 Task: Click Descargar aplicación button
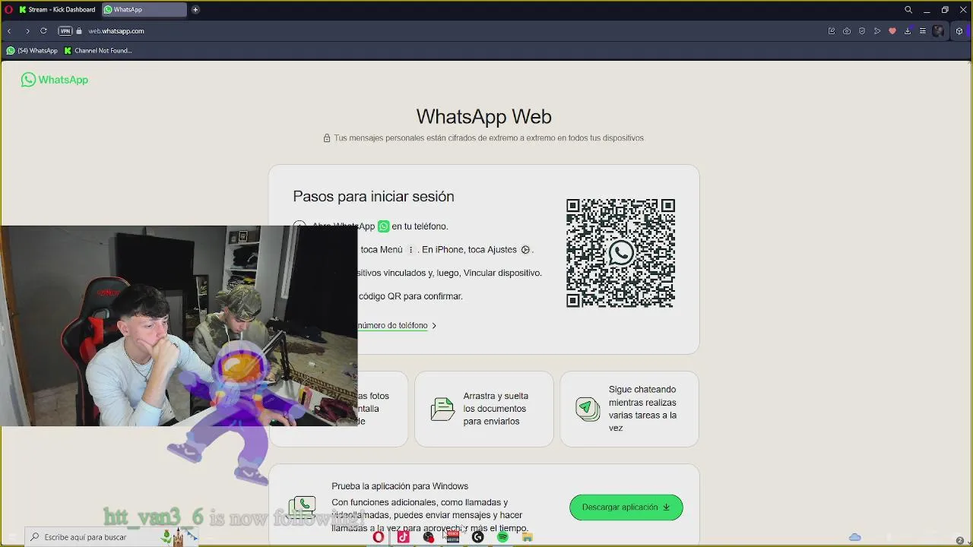tap(626, 507)
